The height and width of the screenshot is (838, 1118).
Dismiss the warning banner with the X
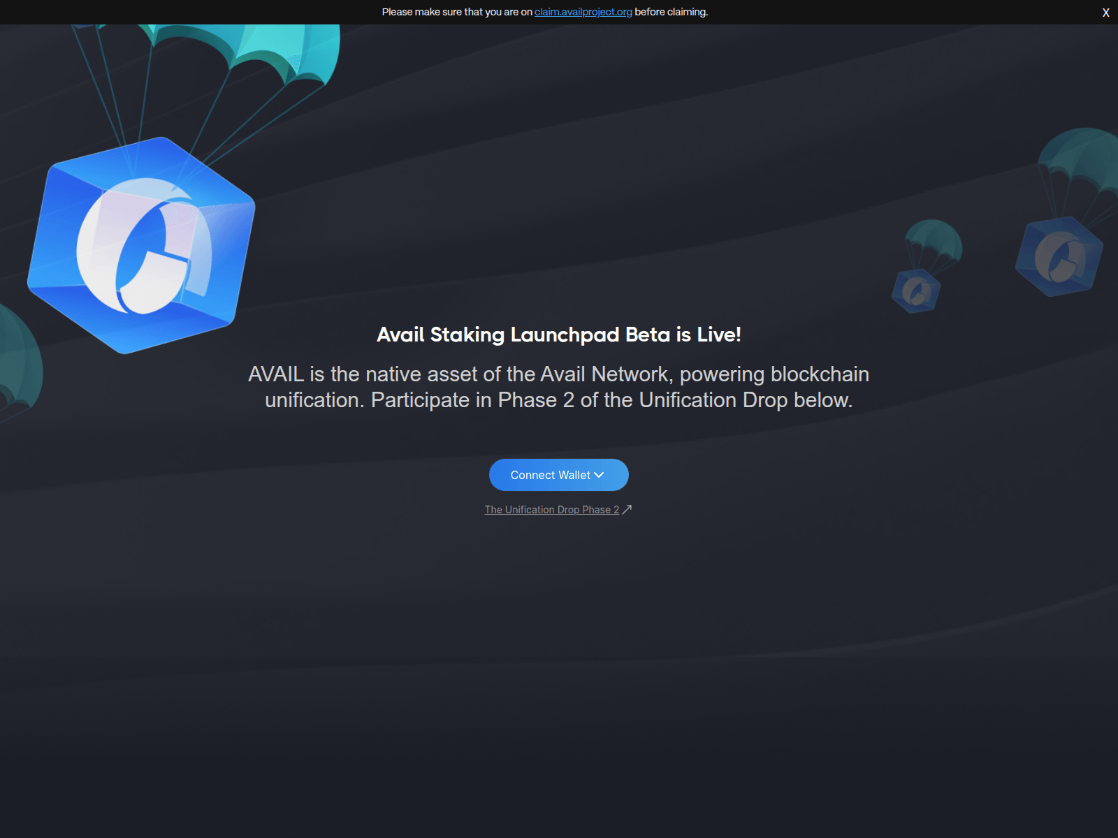[x=1105, y=13]
